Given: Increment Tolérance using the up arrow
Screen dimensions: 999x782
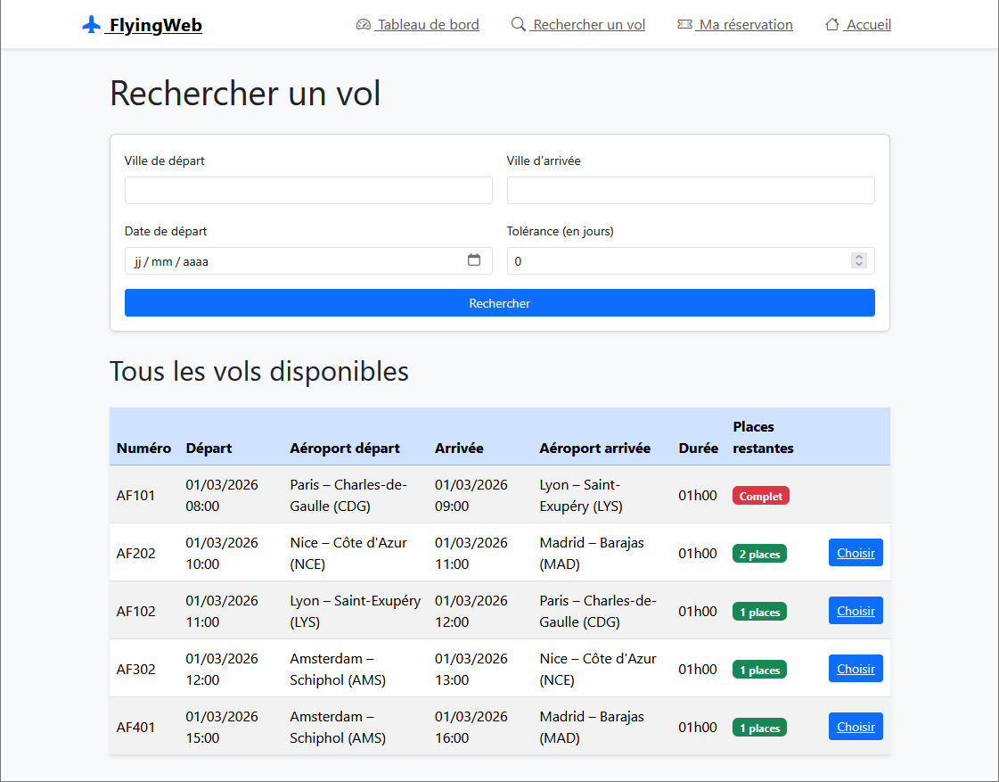Looking at the screenshot, I should tap(858, 256).
